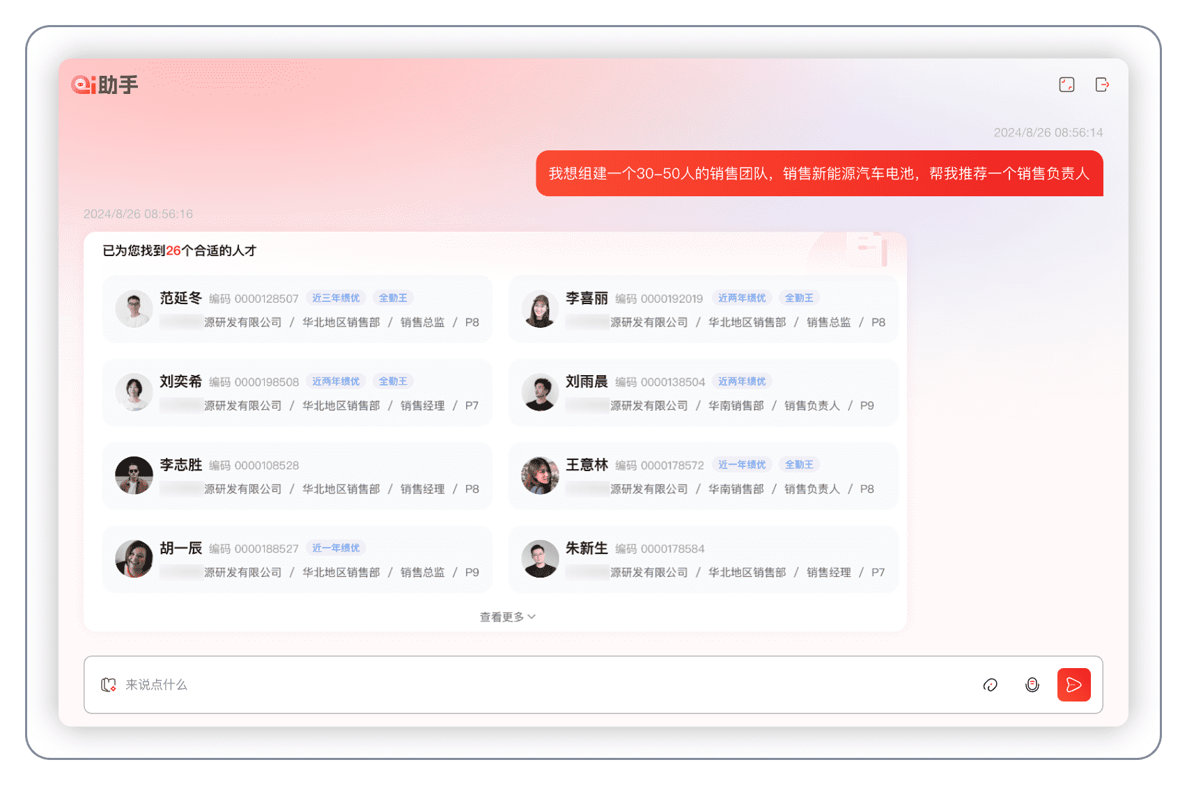Activate the microphone voice input icon

(1032, 685)
